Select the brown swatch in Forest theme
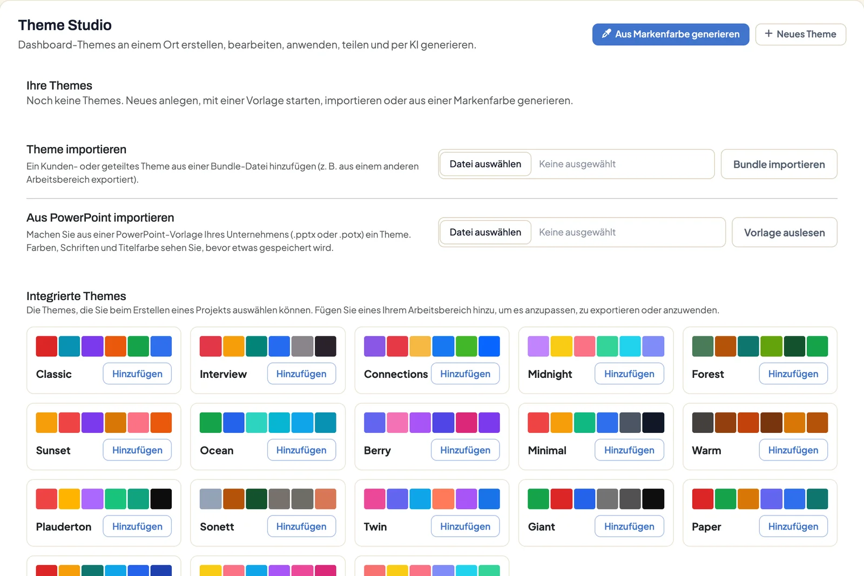 point(726,346)
